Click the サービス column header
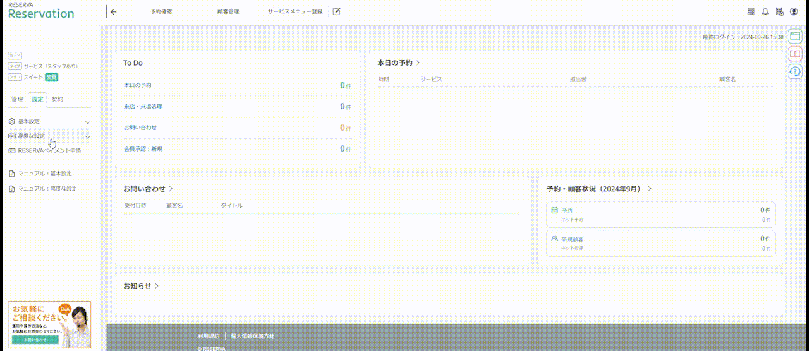Image resolution: width=809 pixels, height=351 pixels. pos(431,80)
